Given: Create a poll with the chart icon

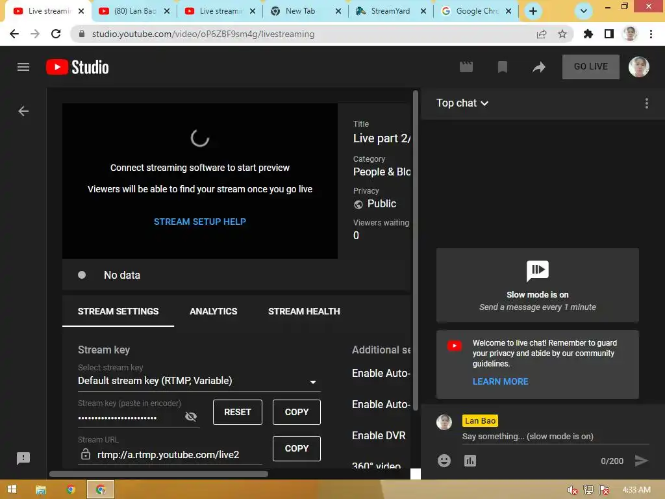Looking at the screenshot, I should (470, 461).
